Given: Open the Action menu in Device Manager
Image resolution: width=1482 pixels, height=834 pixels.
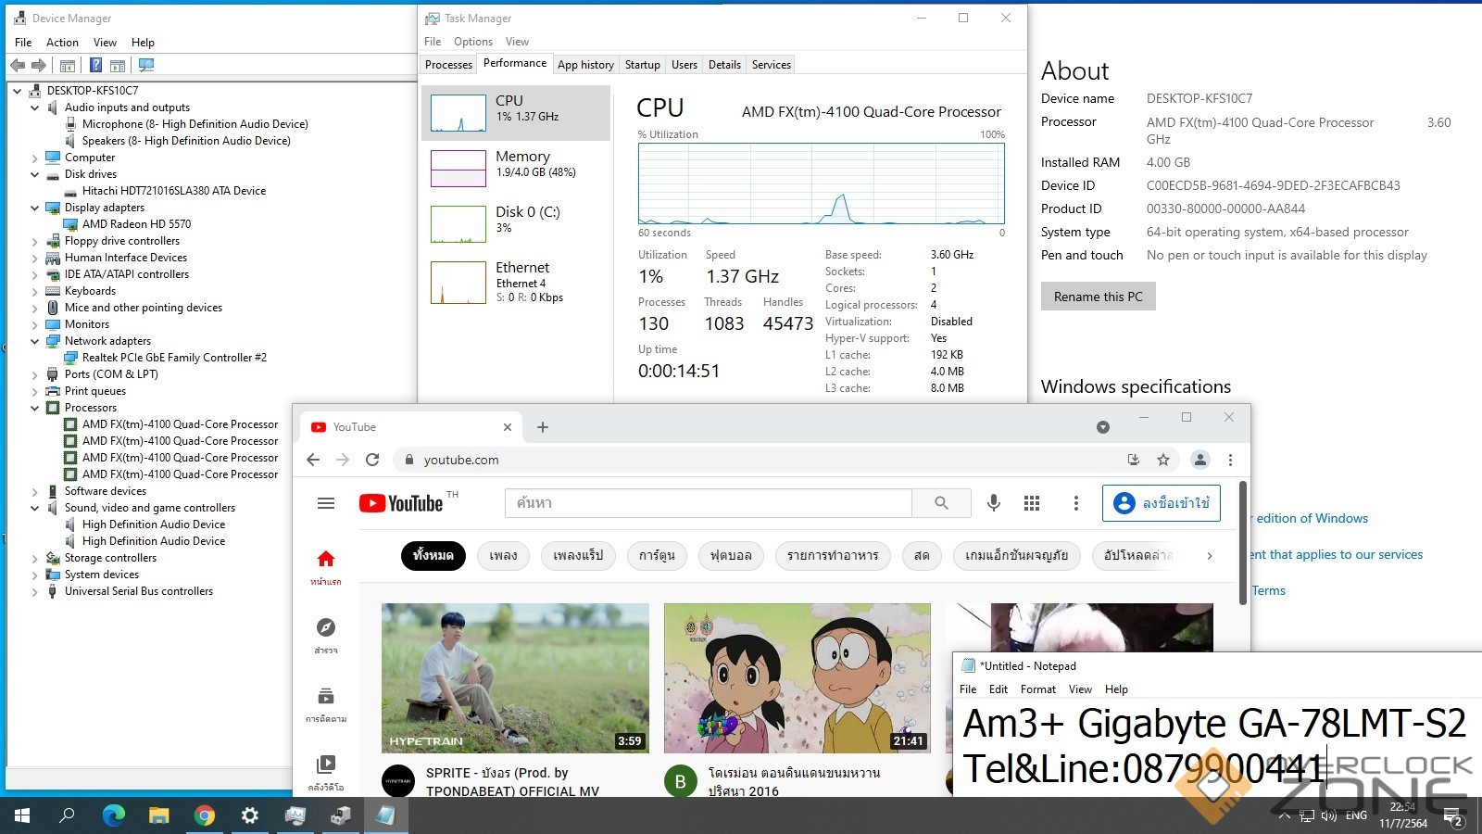Looking at the screenshot, I should tap(62, 43).
